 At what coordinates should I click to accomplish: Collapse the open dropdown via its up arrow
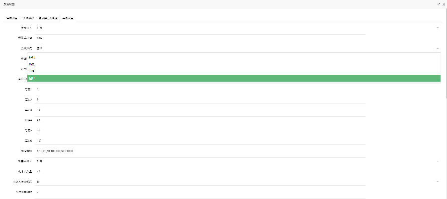tap(438, 49)
